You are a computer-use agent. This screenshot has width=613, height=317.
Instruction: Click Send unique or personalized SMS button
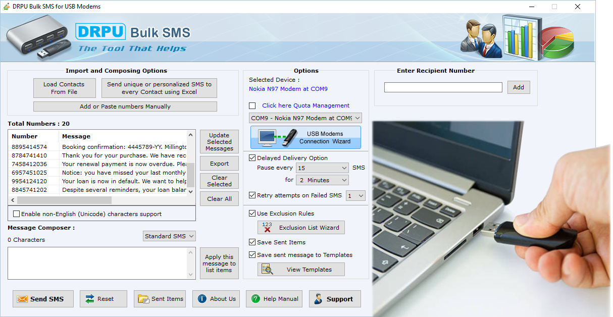(159, 88)
